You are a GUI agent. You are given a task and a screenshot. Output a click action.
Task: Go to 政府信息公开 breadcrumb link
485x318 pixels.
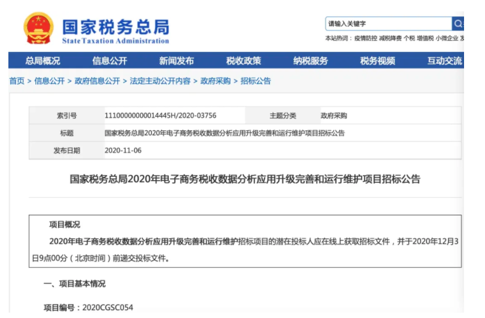97,81
